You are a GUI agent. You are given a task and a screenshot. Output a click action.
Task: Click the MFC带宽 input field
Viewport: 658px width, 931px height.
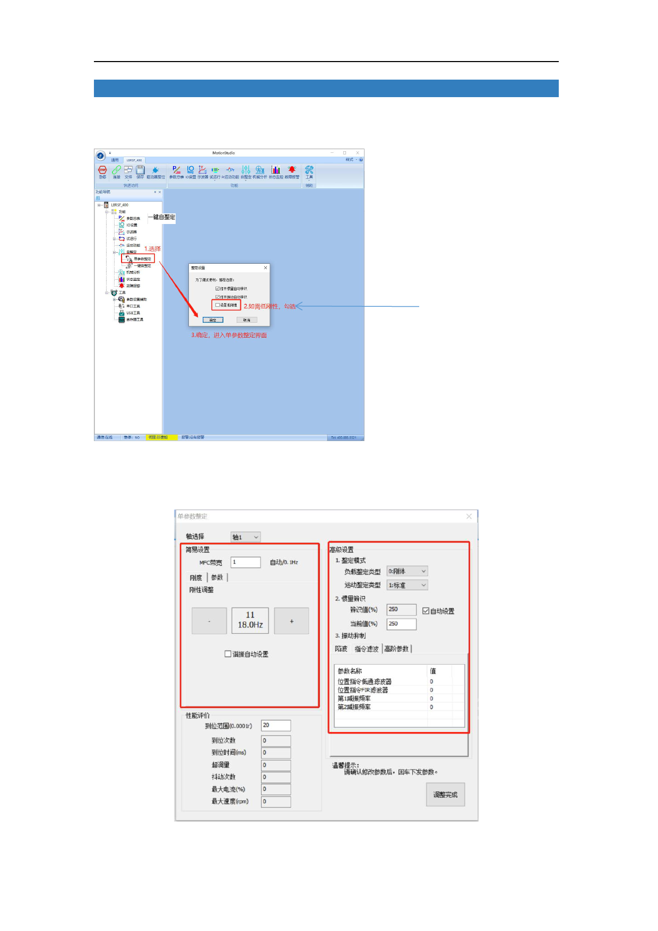coord(245,562)
